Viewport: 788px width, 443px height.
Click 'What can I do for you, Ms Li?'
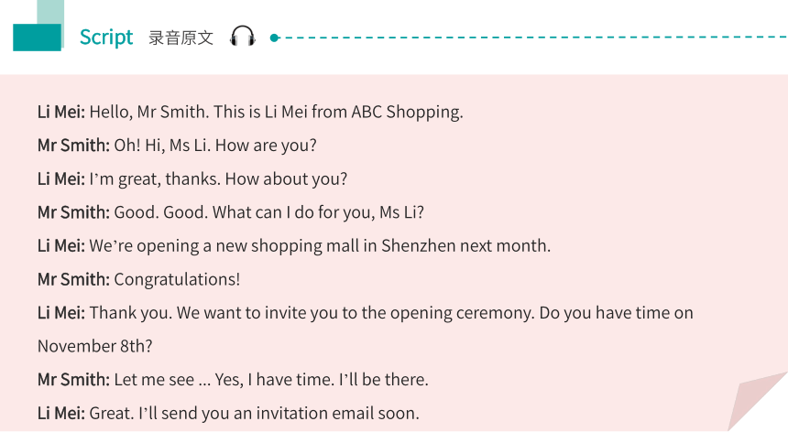click(318, 212)
